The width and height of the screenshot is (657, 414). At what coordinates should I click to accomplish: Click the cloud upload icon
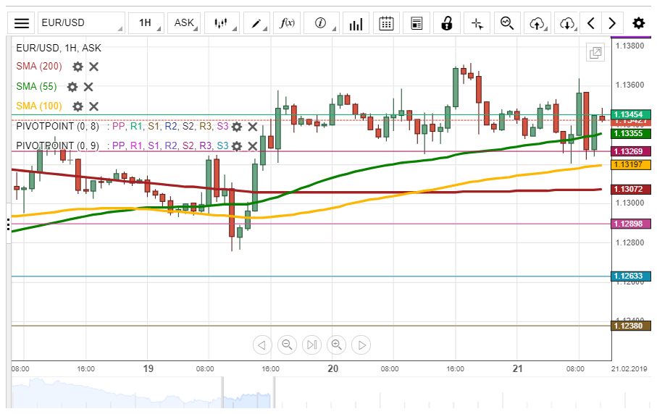coord(537,23)
